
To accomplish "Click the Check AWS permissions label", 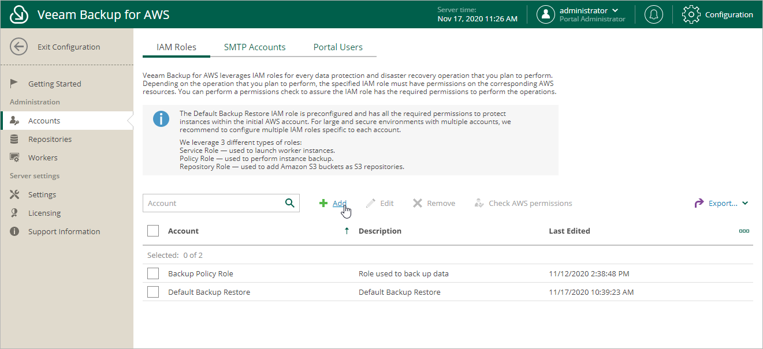I will pos(530,203).
